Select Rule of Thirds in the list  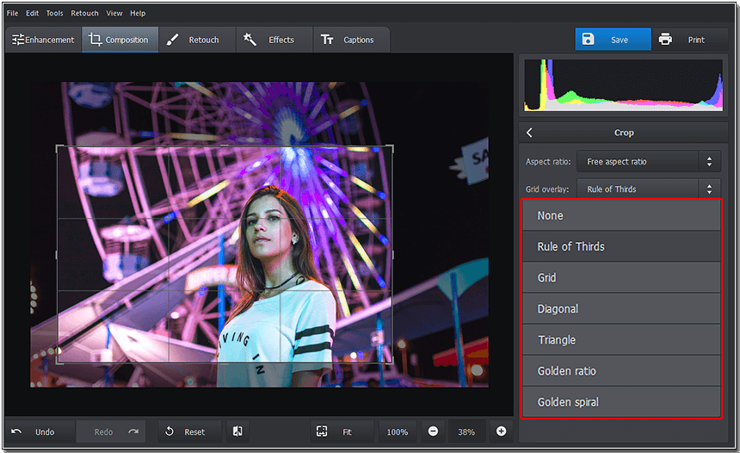[621, 246]
